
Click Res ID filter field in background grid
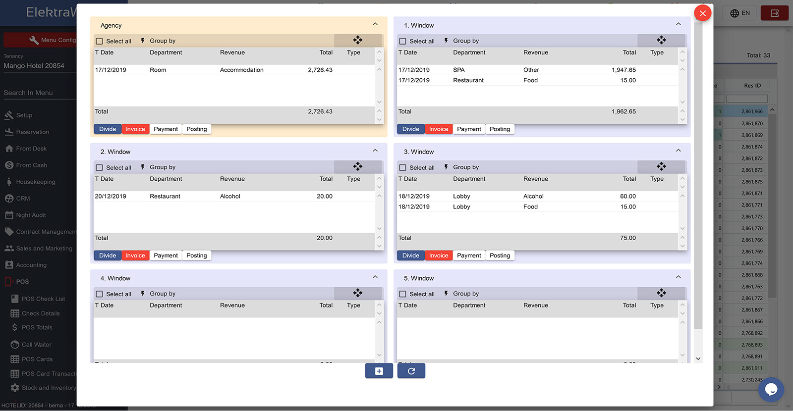tap(747, 99)
